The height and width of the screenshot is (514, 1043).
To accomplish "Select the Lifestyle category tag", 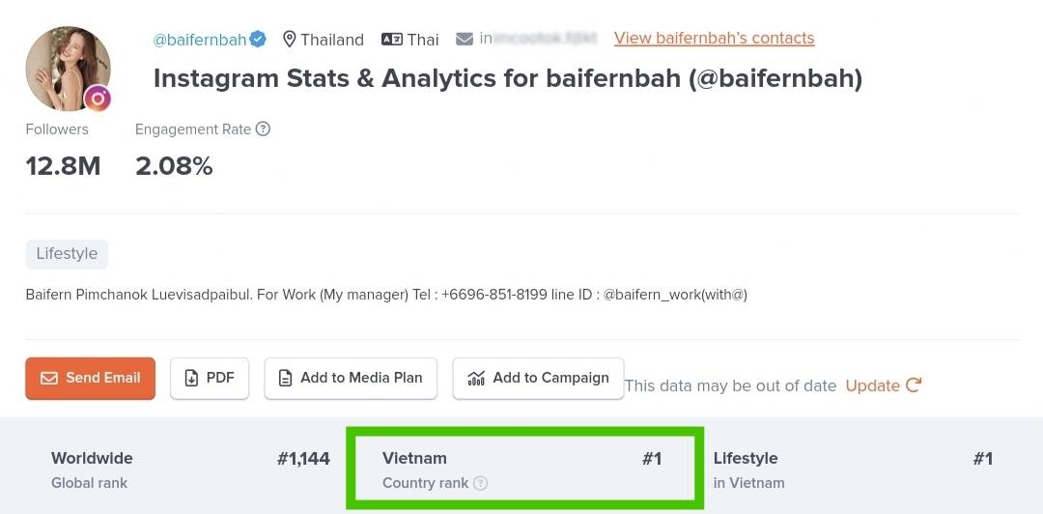I will coord(68,254).
